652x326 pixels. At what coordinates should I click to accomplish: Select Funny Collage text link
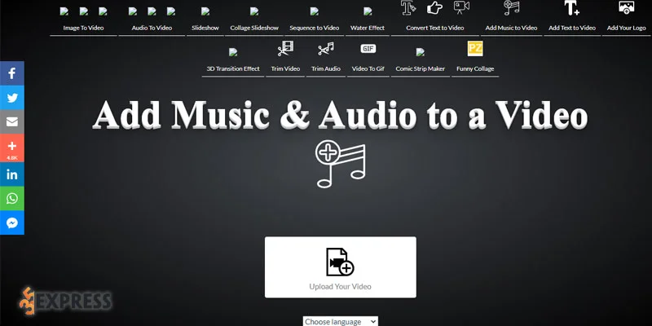pyautogui.click(x=475, y=68)
